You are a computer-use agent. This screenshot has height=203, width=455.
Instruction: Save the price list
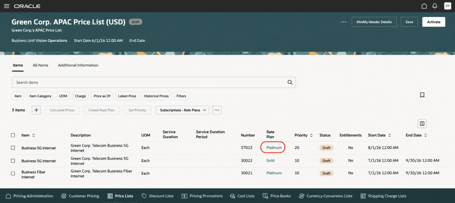pyautogui.click(x=409, y=22)
